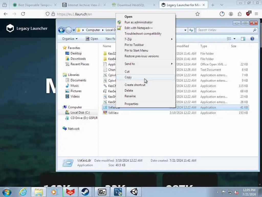
Task: Switch to Internet Archive tab
Action: tap(84, 5)
